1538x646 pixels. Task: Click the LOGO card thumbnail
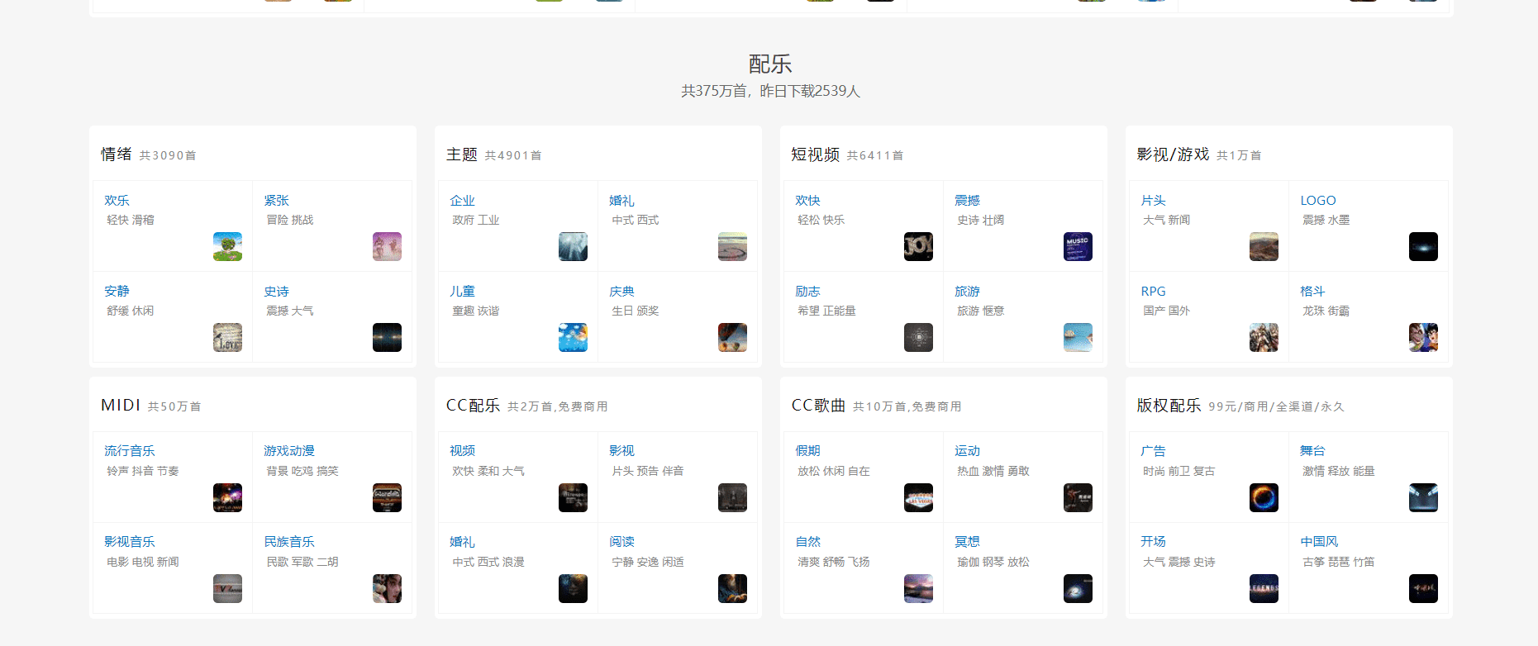[x=1423, y=246]
